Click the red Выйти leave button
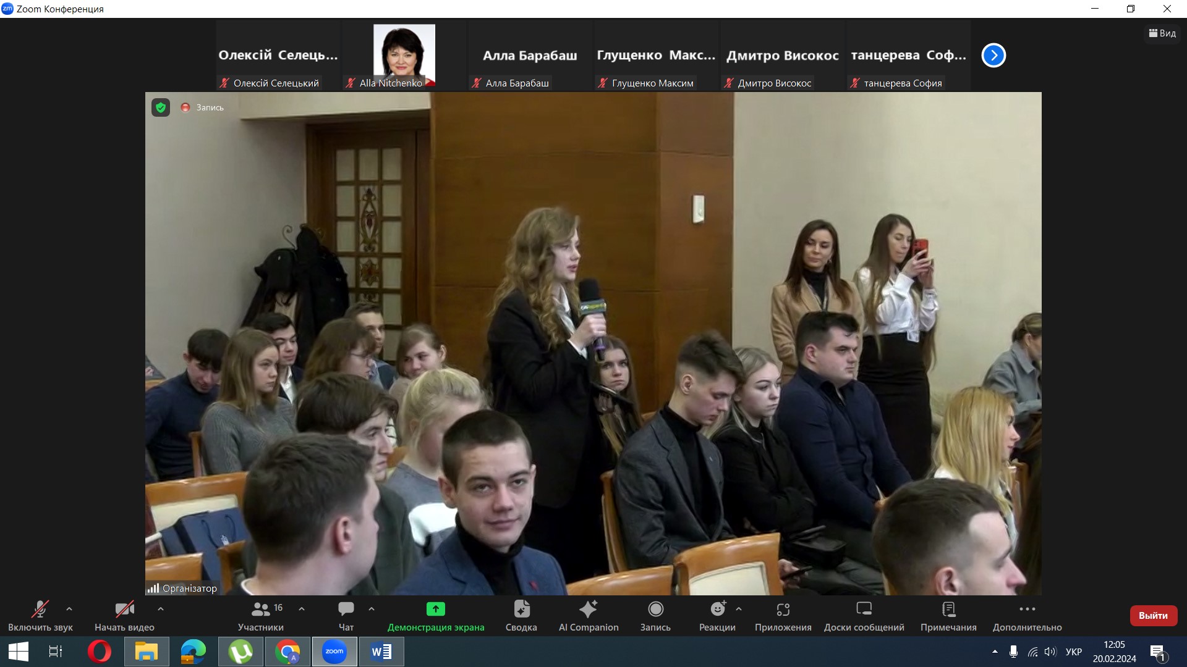The height and width of the screenshot is (667, 1187). 1153,616
